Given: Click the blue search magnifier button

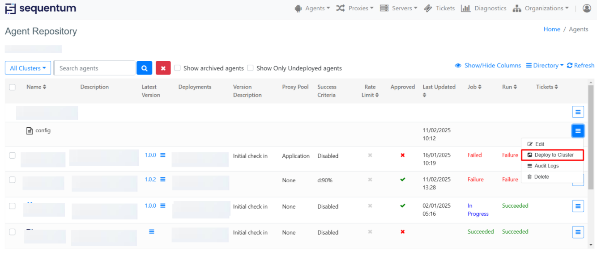Looking at the screenshot, I should point(144,68).
